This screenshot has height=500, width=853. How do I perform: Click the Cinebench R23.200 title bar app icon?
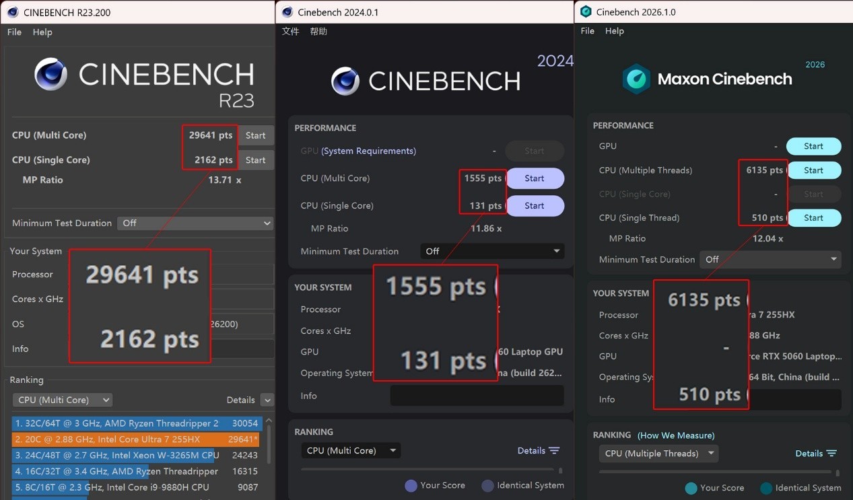pyautogui.click(x=13, y=12)
